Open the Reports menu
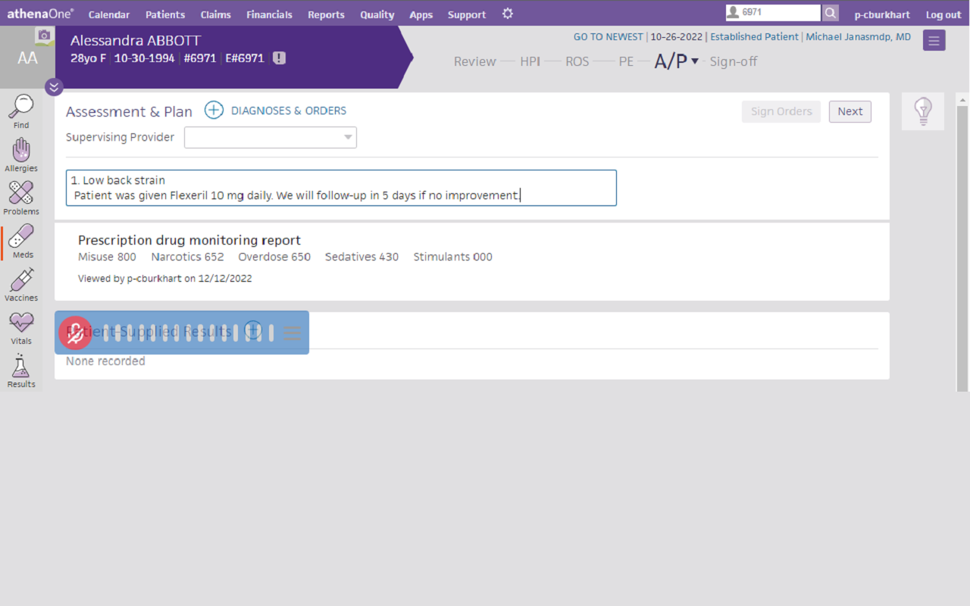This screenshot has width=970, height=606. tap(326, 14)
